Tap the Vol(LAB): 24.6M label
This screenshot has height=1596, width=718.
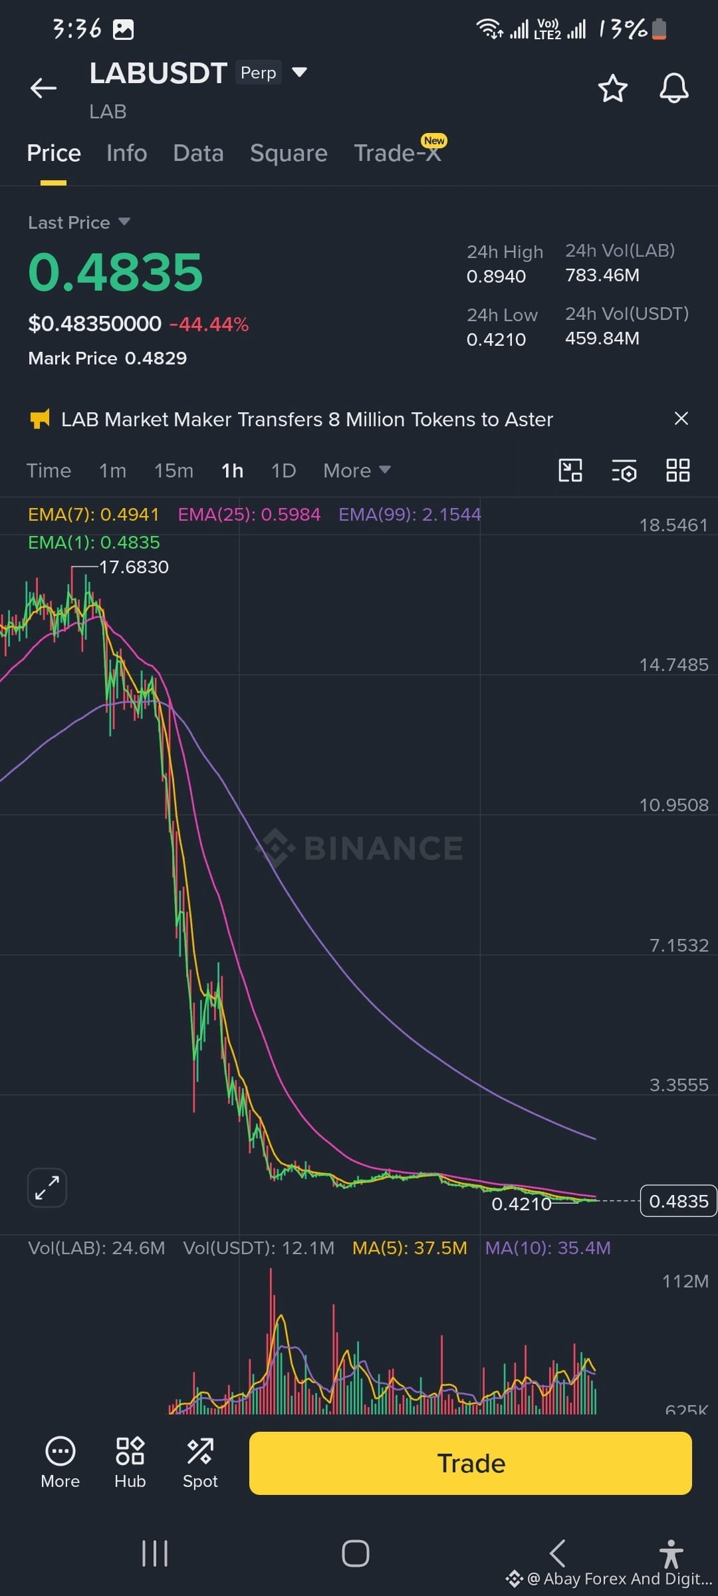tap(96, 1248)
